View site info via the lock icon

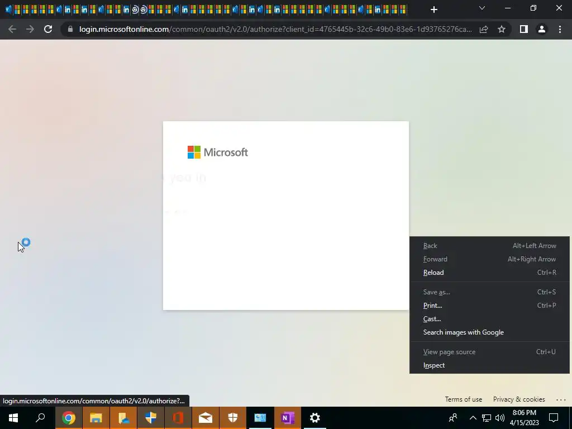coord(70,29)
